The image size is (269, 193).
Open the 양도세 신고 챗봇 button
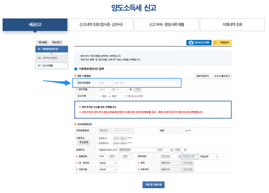[199, 42]
